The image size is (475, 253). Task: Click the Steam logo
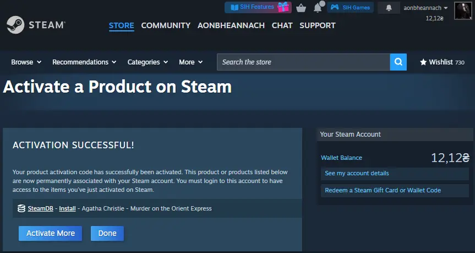pyautogui.click(x=36, y=25)
